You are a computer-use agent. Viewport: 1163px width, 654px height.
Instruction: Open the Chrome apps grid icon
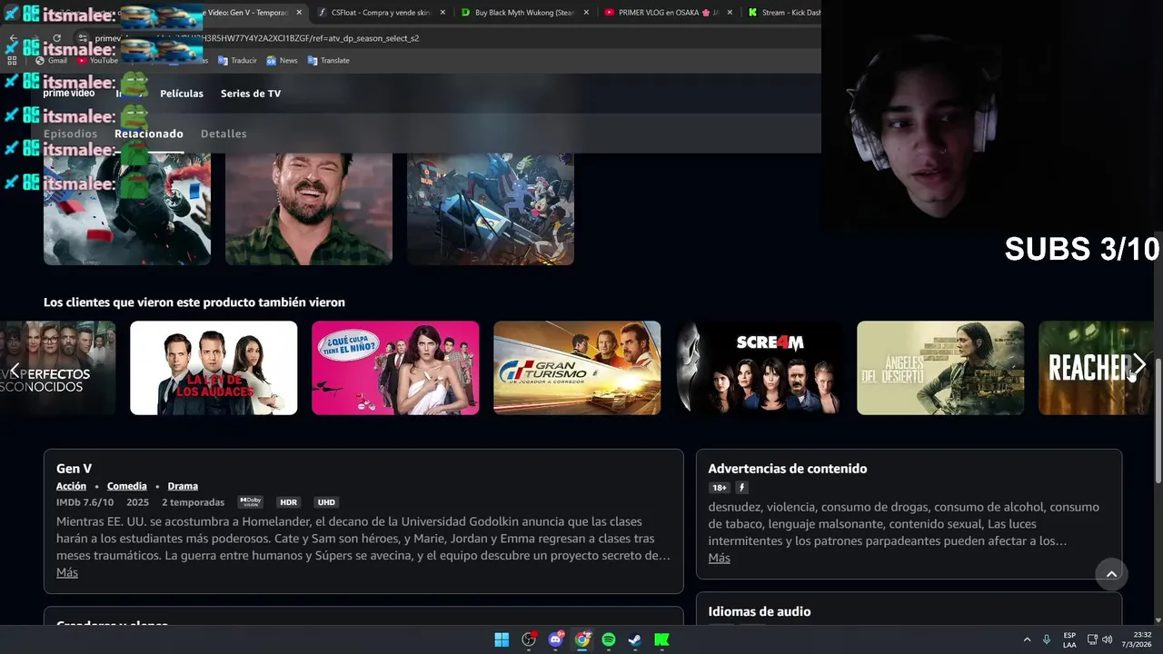12,60
